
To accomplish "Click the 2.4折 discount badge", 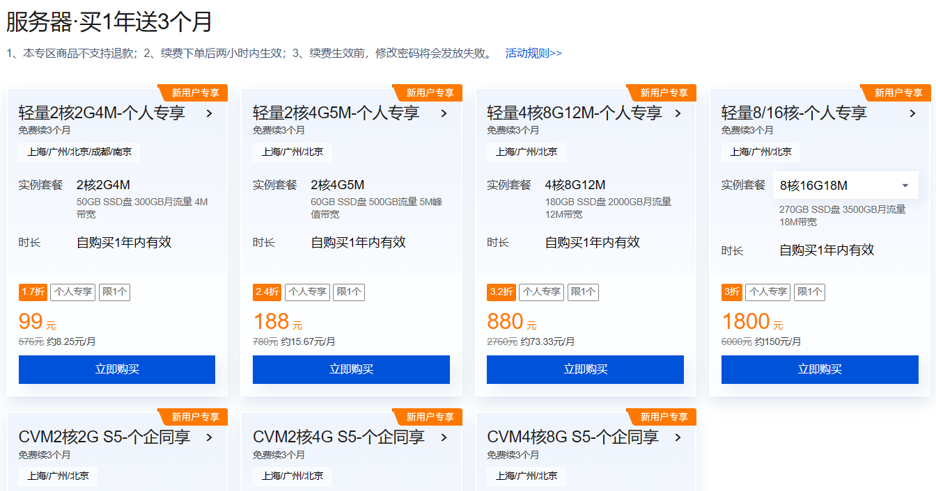I will click(267, 292).
